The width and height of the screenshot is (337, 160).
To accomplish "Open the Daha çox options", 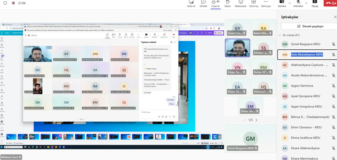I will coord(266,3).
